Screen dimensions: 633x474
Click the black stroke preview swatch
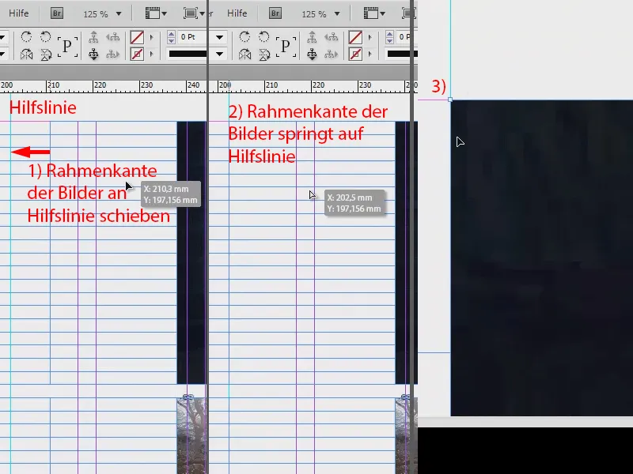coord(188,54)
